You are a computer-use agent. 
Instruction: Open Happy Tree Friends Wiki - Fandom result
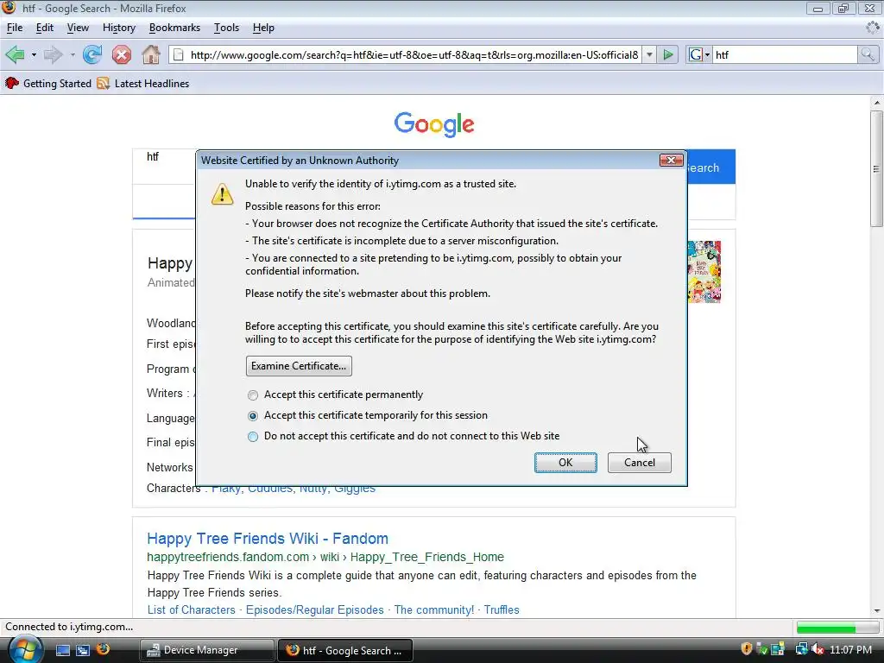(268, 539)
